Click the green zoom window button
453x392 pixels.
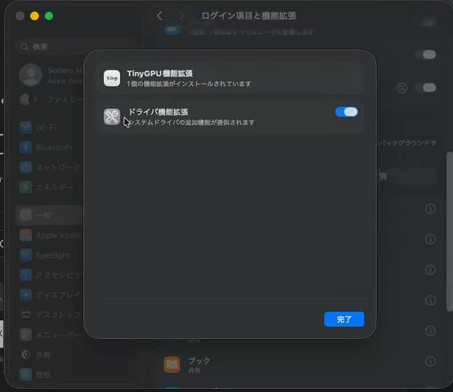point(49,16)
